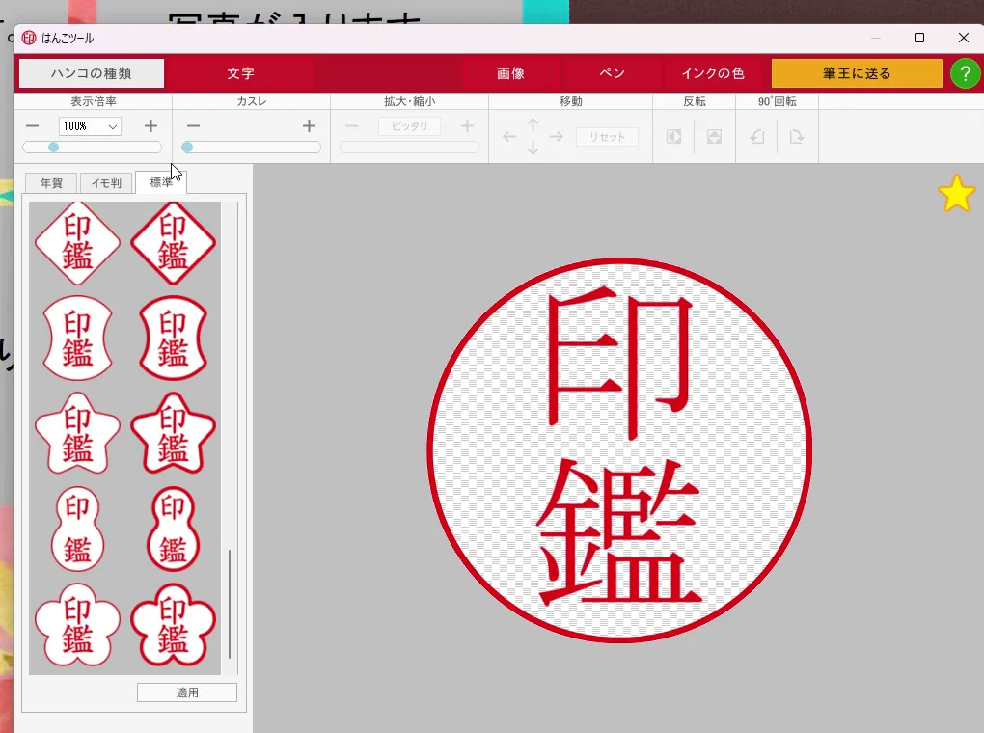This screenshot has width=984, height=733.
Task: Click the 筆王に送る button
Action: pyautogui.click(x=857, y=73)
